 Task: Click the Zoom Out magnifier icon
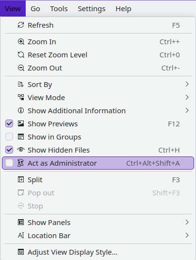(21, 68)
